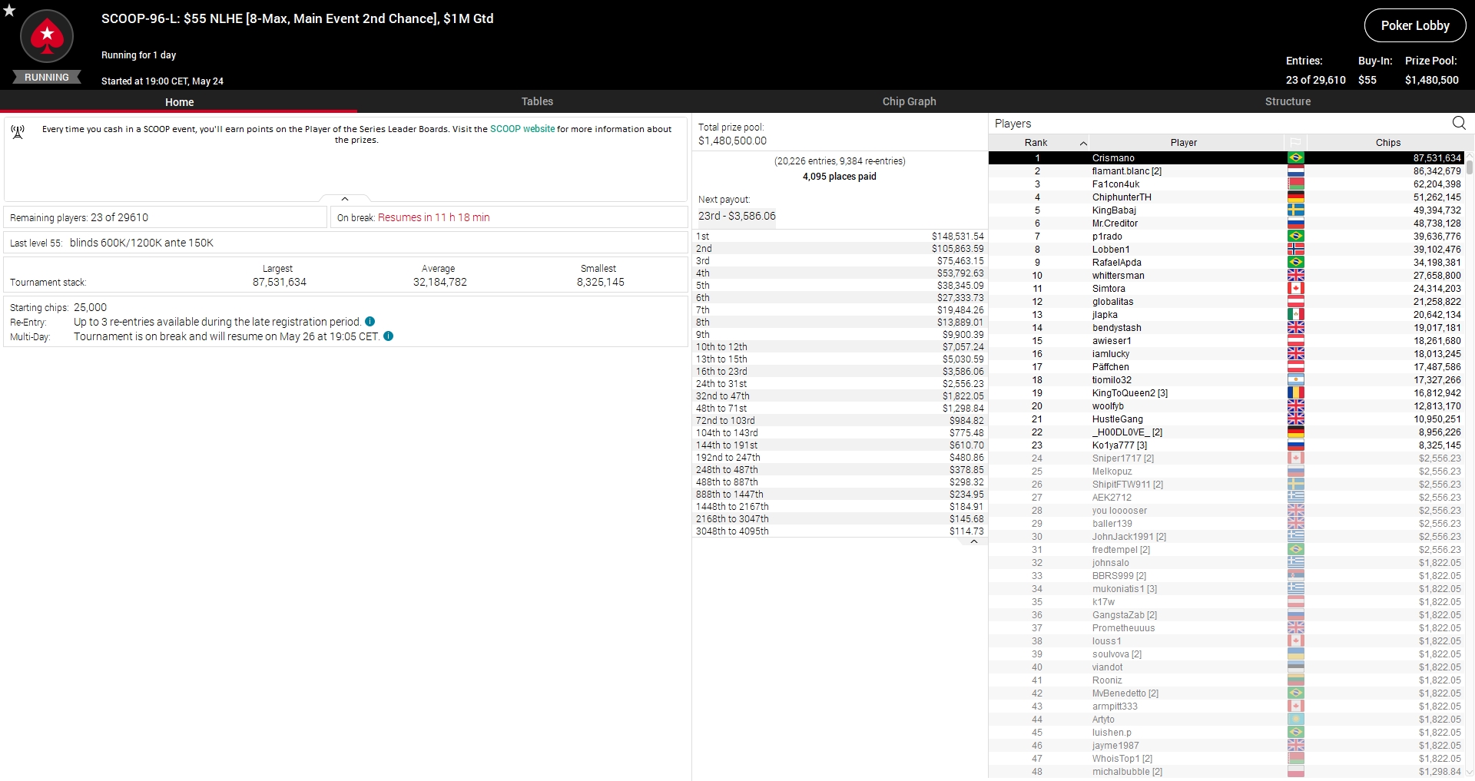Image resolution: width=1475 pixels, height=781 pixels.
Task: Click Mr.Creditor's Russia flag
Action: (x=1295, y=223)
